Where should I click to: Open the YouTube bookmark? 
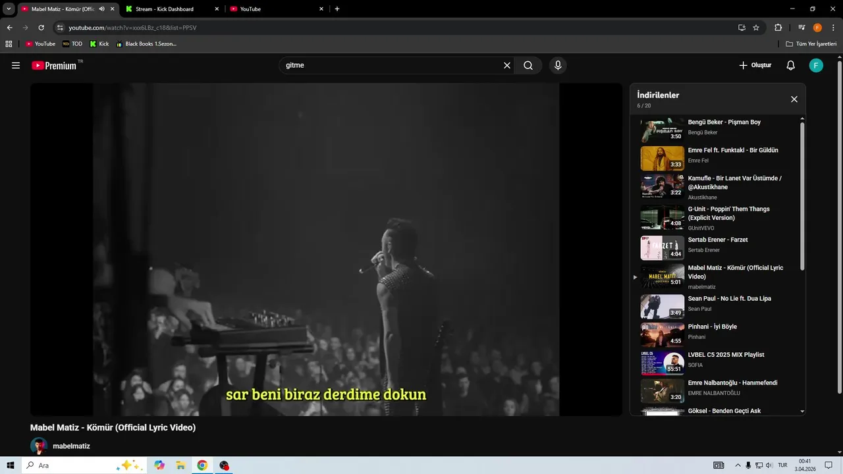coord(40,44)
